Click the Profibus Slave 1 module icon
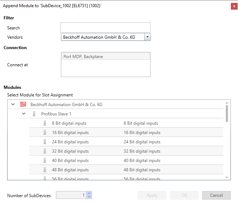This screenshot has width=238, height=205. coord(34,114)
